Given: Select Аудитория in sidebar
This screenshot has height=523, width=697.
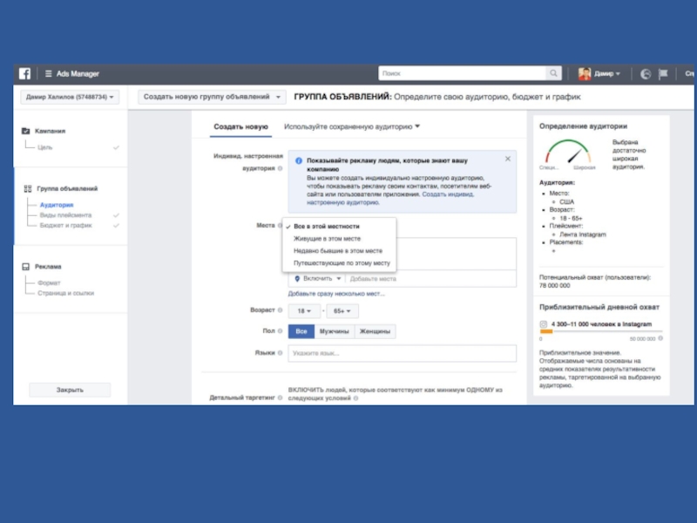Looking at the screenshot, I should coord(57,205).
